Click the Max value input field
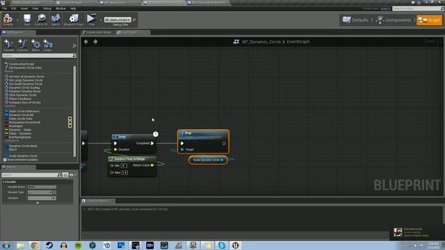The height and width of the screenshot is (250, 445). click(x=124, y=173)
